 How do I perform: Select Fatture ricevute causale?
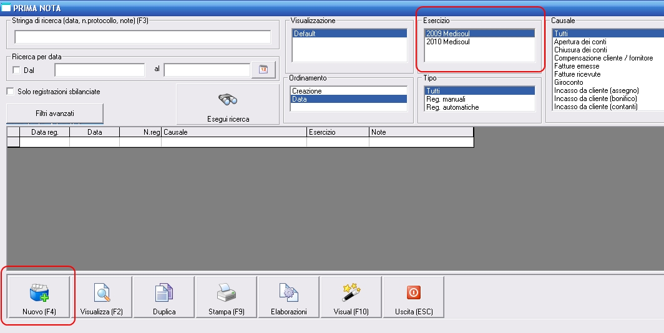pos(608,74)
